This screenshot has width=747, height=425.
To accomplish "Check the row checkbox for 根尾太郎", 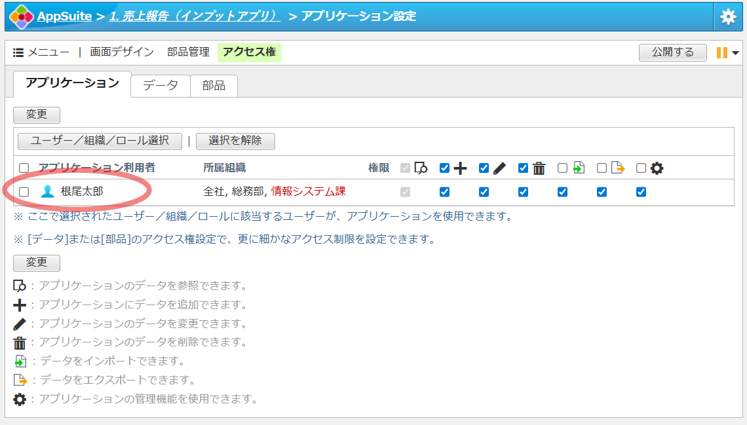I will (24, 192).
